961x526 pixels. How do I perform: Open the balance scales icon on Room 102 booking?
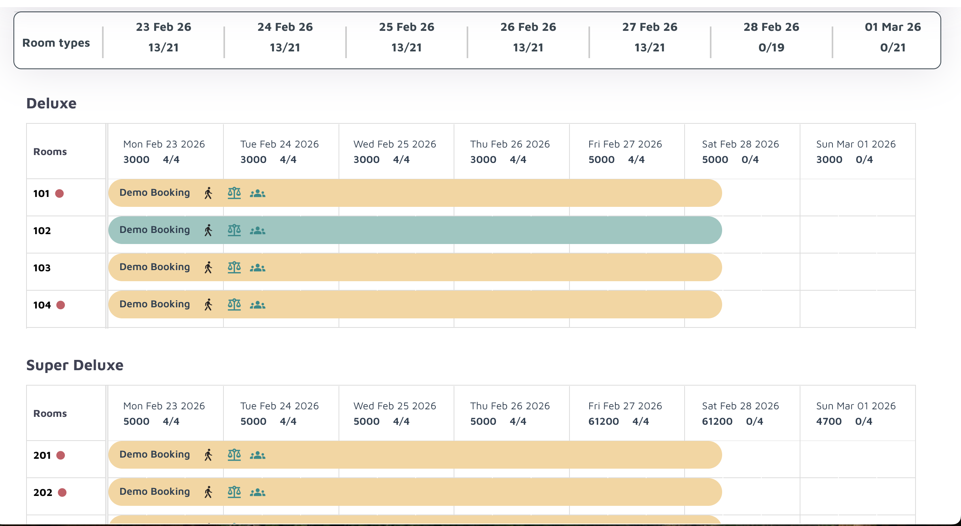pyautogui.click(x=234, y=230)
